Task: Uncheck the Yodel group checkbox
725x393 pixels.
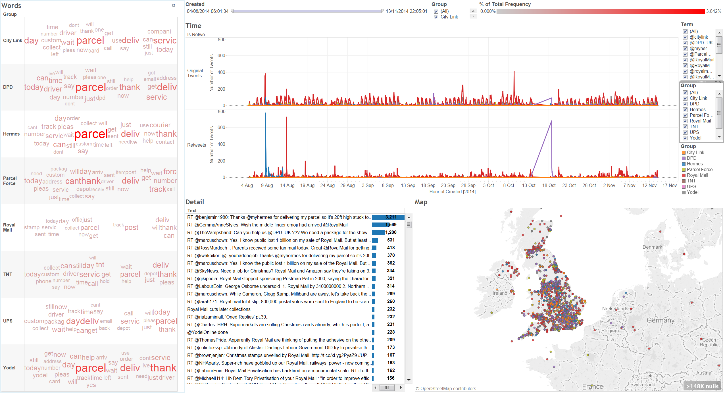Action: [685, 138]
